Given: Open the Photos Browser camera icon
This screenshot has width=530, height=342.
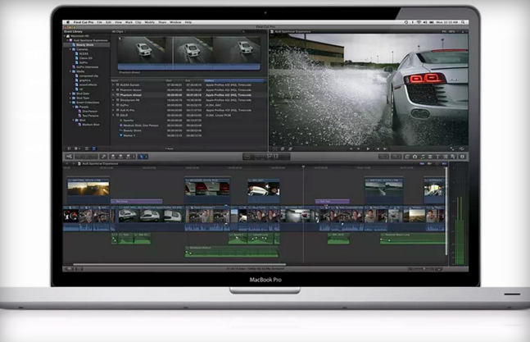Looking at the screenshot, I should point(415,157).
